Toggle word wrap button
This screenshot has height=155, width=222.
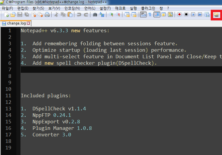point(143,15)
